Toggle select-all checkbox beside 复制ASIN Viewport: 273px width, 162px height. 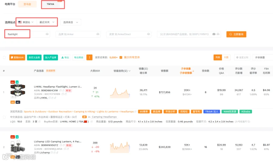pyautogui.click(x=4, y=57)
